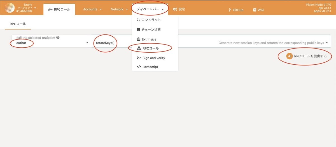
Task: Switch to the RPCコール sub-tab
Action: click(18, 24)
